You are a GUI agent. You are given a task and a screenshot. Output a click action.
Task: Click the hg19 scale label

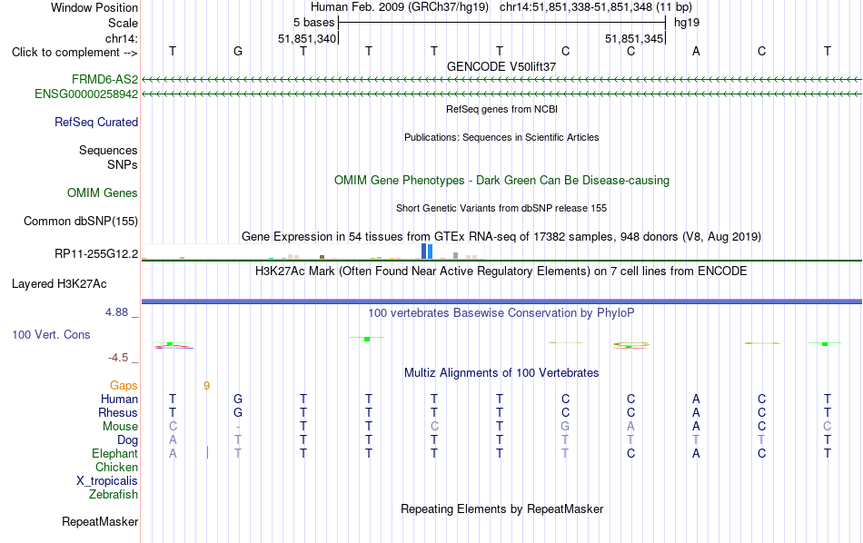click(687, 23)
